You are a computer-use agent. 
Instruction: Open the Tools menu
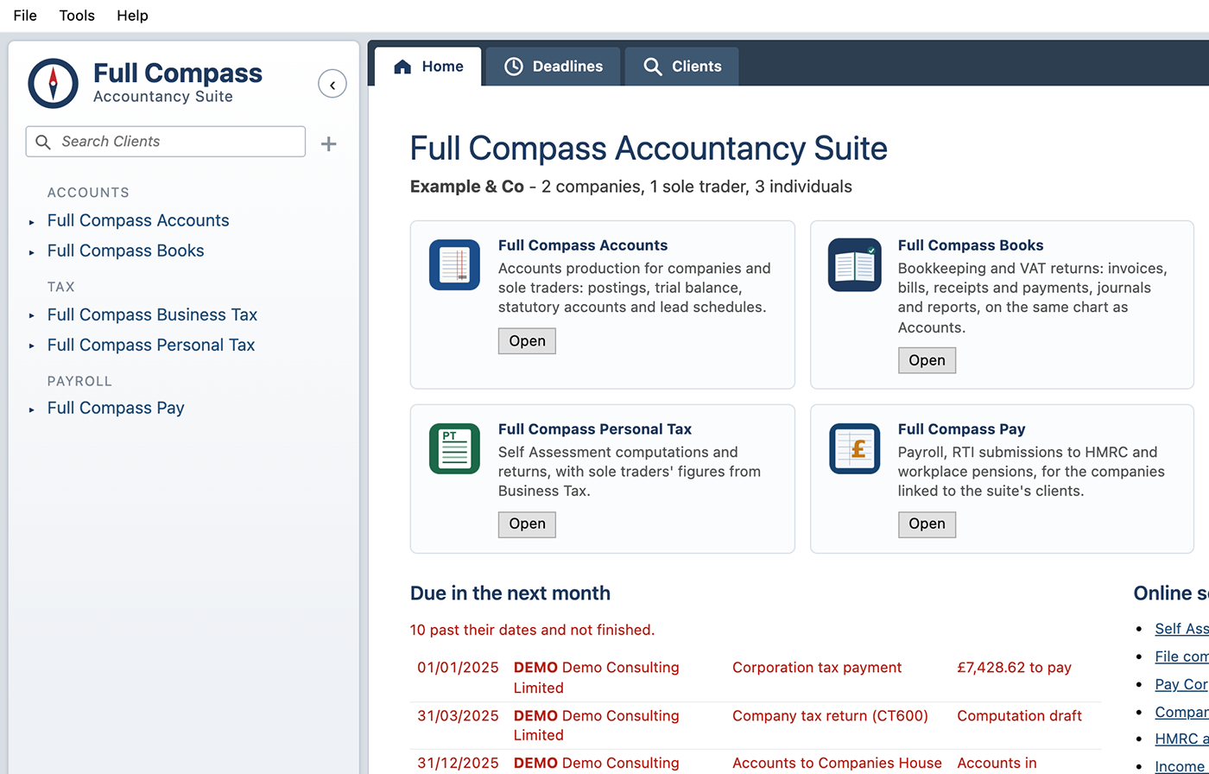tap(77, 16)
